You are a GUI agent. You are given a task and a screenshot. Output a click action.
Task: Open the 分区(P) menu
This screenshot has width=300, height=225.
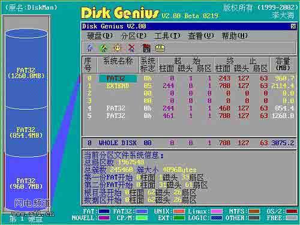tap(133, 36)
